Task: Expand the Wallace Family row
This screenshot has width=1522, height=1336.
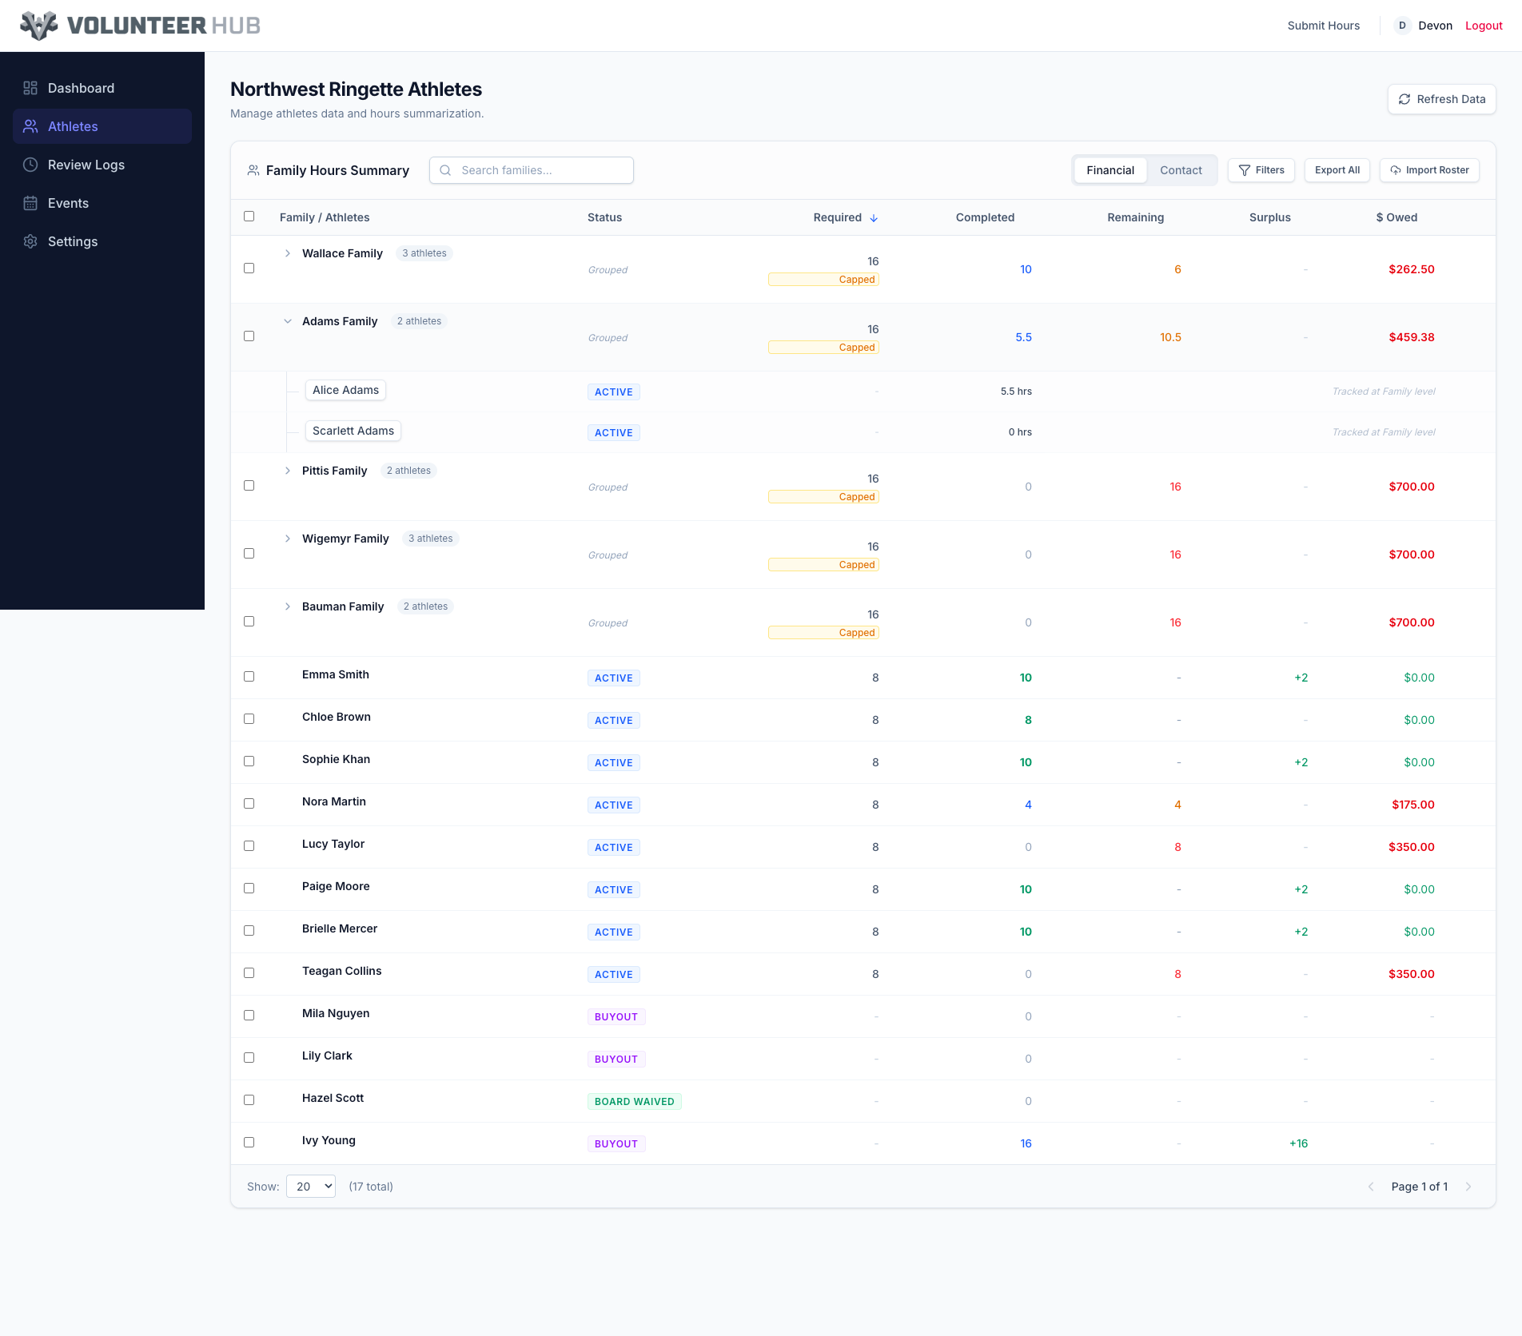Action: 288,253
